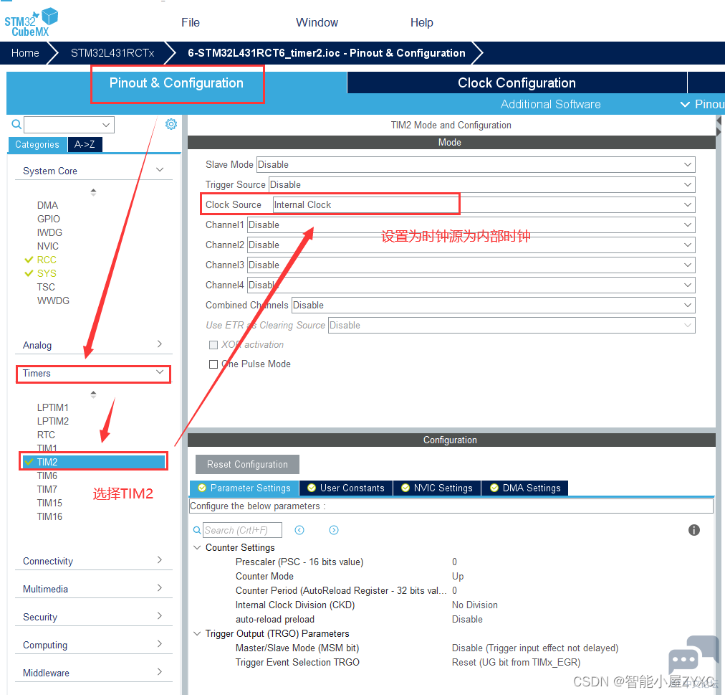Select RTC in the Timers list
Screen dimensions: 725x695
pos(46,435)
